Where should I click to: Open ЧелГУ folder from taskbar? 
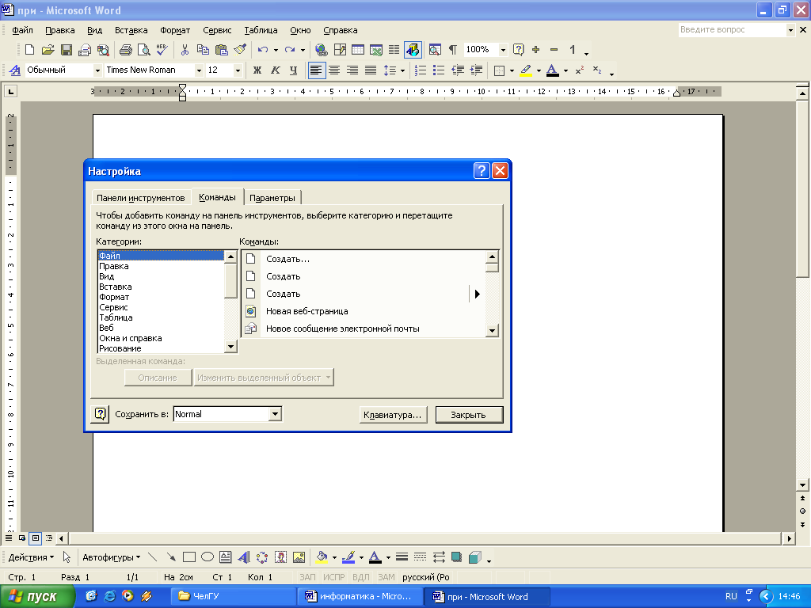click(234, 597)
